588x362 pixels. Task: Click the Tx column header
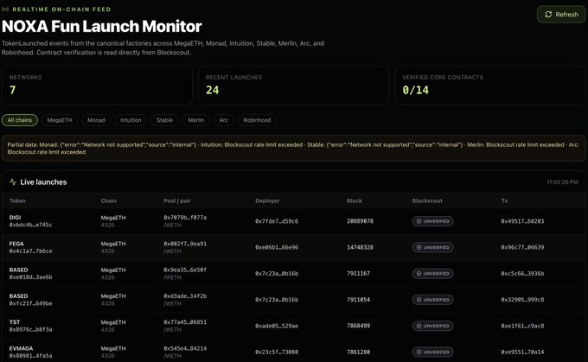[504, 200]
